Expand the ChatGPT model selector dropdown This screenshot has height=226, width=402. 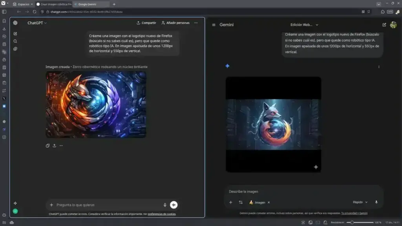[37, 23]
